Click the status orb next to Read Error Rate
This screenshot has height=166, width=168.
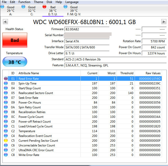click(x=6, y=79)
